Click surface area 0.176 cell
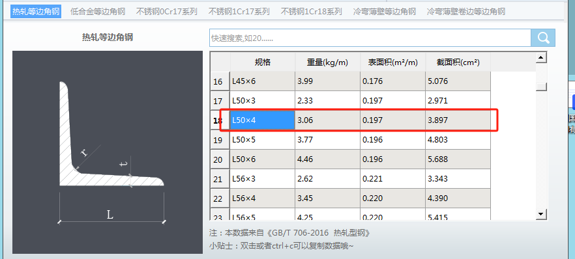The width and height of the screenshot is (575, 259). [x=392, y=81]
